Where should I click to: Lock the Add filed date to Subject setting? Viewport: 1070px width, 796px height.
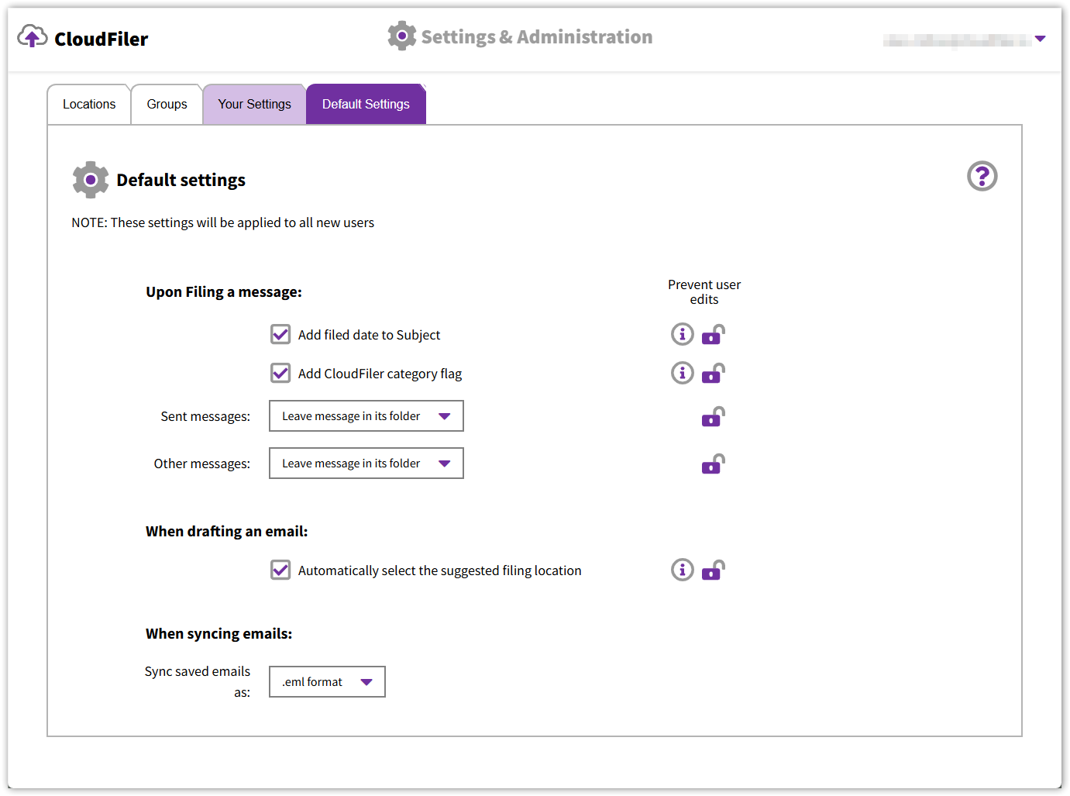tap(713, 335)
